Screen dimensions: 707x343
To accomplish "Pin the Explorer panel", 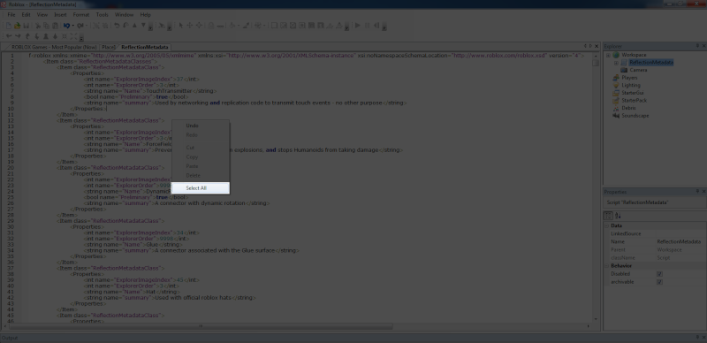I will pyautogui.click(x=697, y=46).
